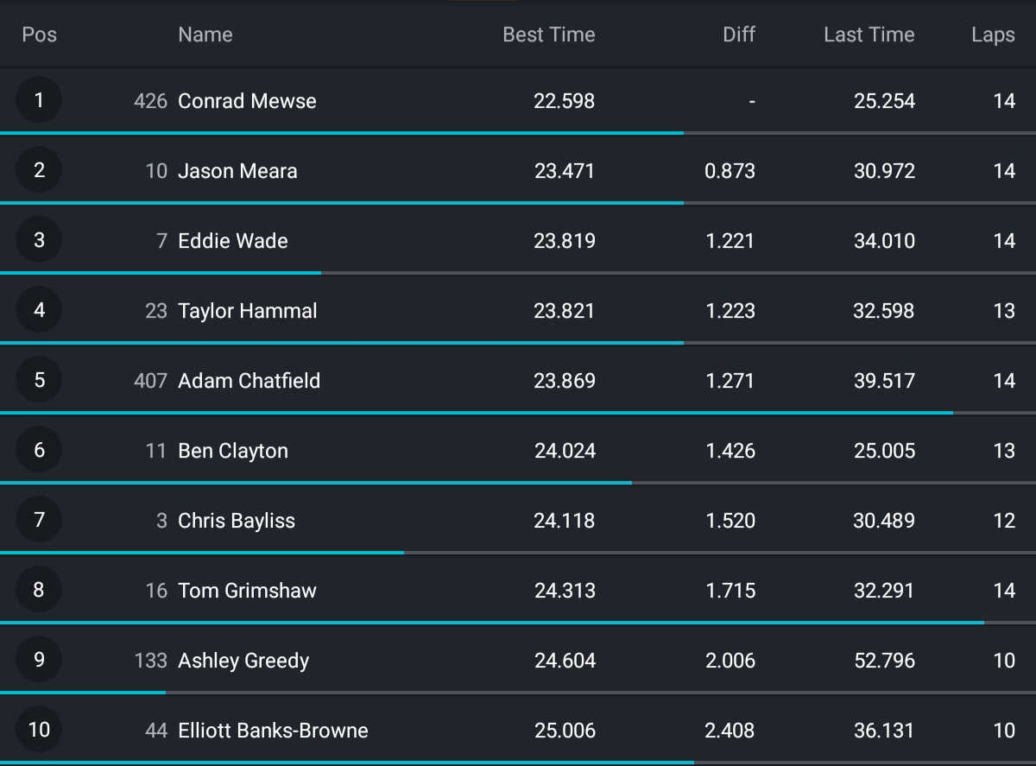Screen dimensions: 1036x766
Task: Sort by the Name column header
Action: (x=205, y=35)
